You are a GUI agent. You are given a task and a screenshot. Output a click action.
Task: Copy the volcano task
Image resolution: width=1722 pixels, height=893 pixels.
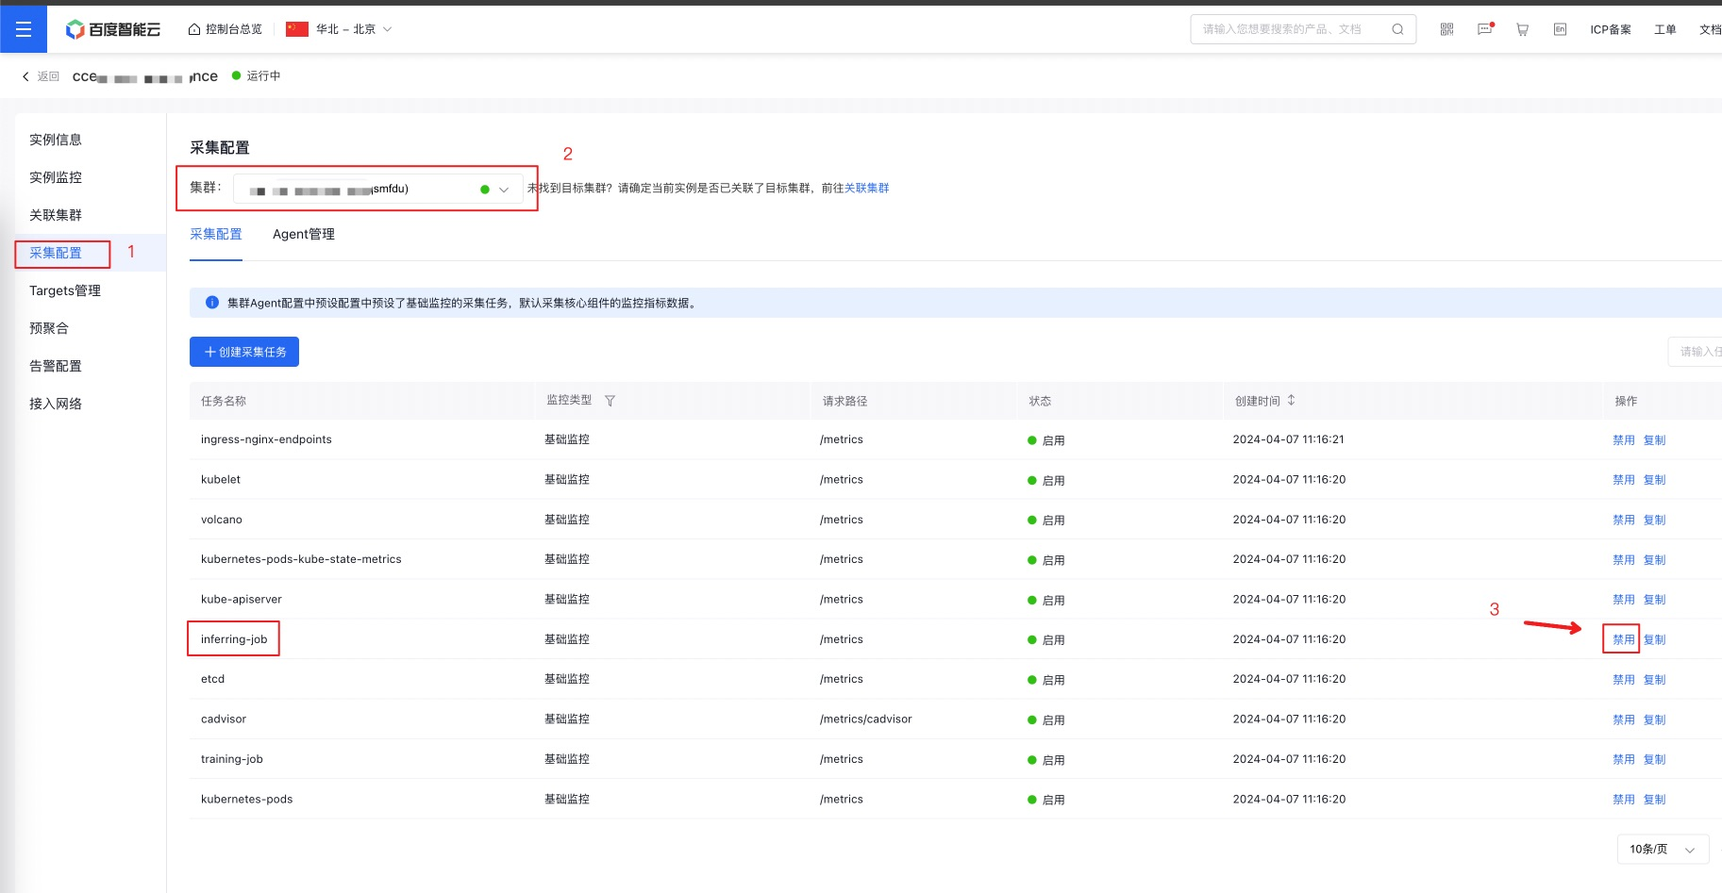pos(1655,520)
